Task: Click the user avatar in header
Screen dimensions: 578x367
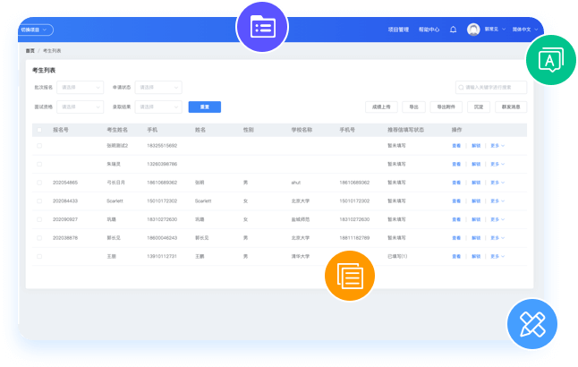Action: 473,30
